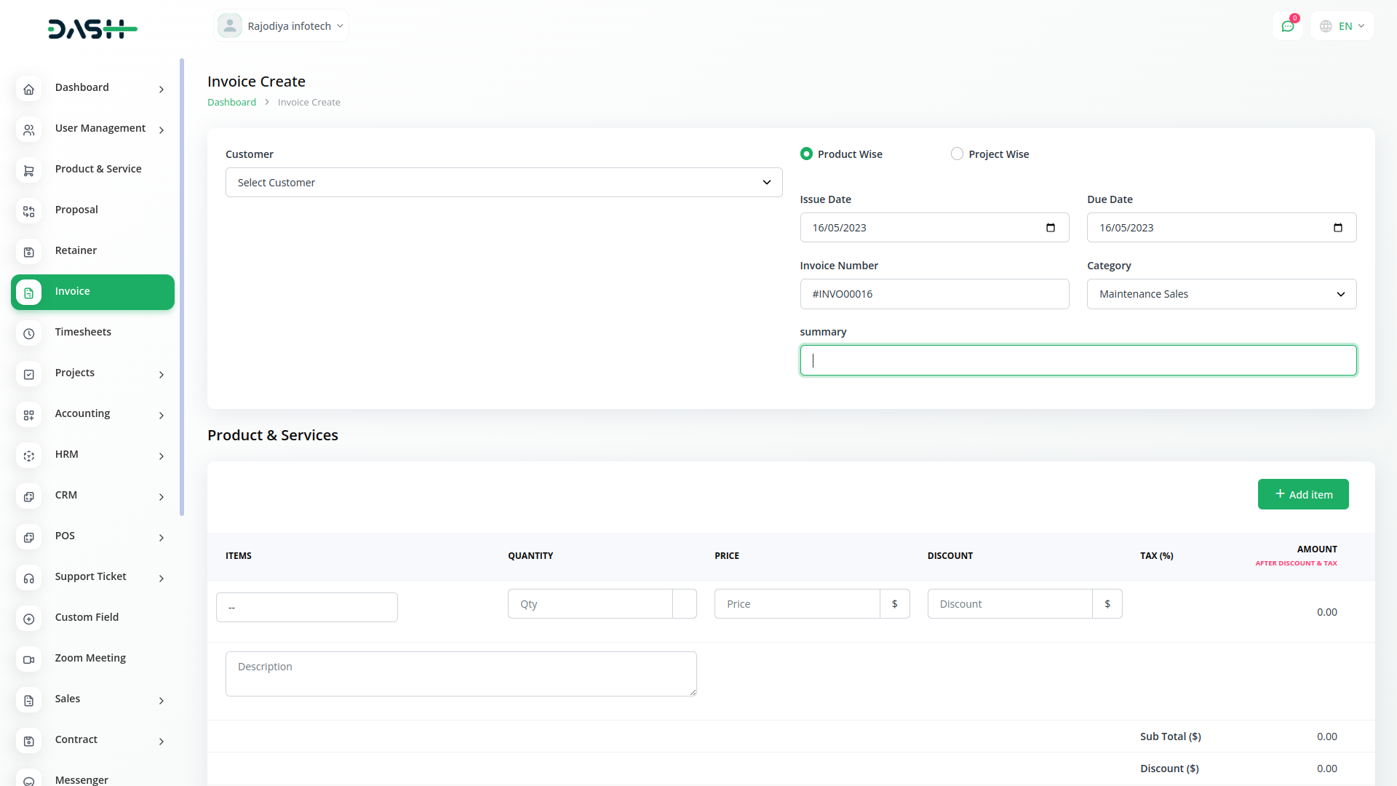
Task: Click the Dashboard breadcrumb link
Action: point(231,103)
